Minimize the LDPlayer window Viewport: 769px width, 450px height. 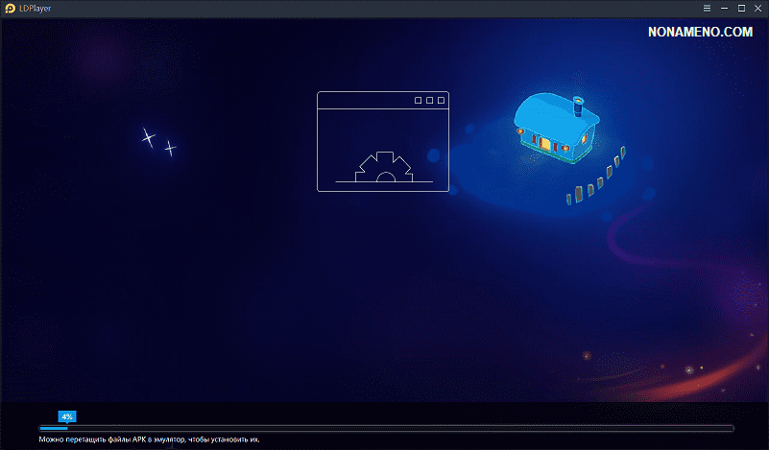click(x=724, y=8)
